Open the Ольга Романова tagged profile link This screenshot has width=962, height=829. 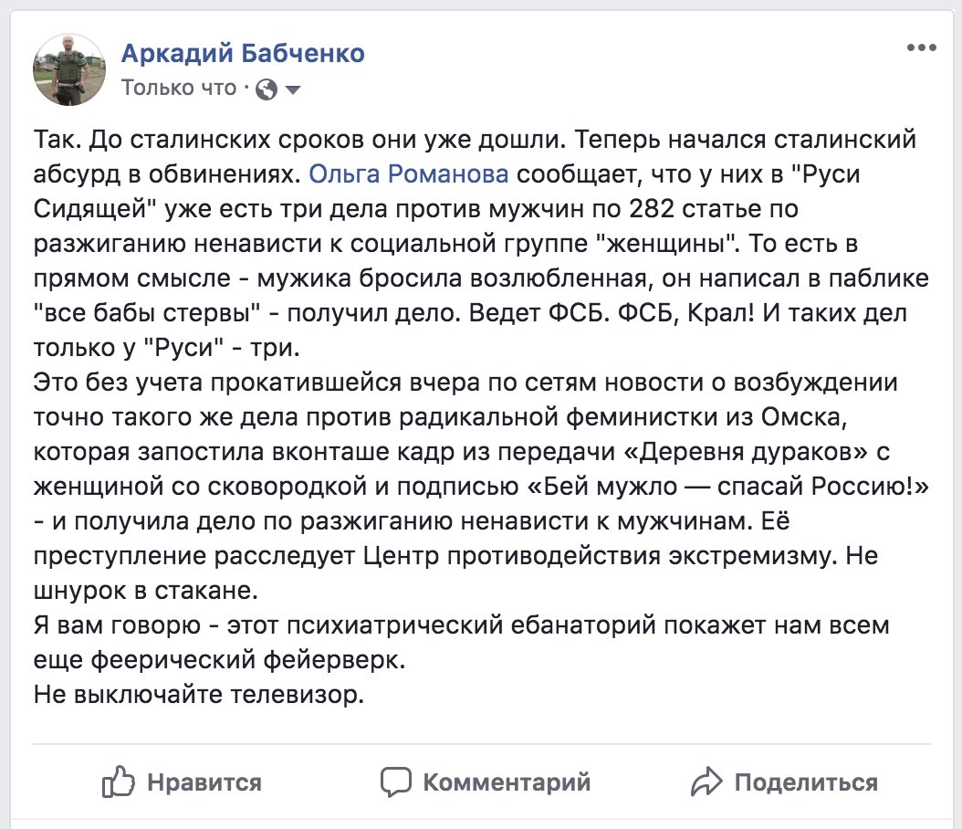pos(409,174)
